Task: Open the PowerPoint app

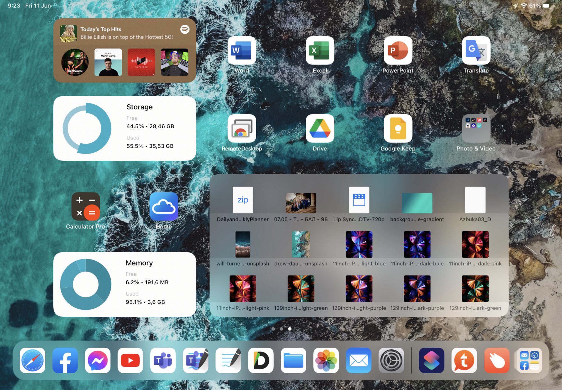Action: pyautogui.click(x=398, y=51)
